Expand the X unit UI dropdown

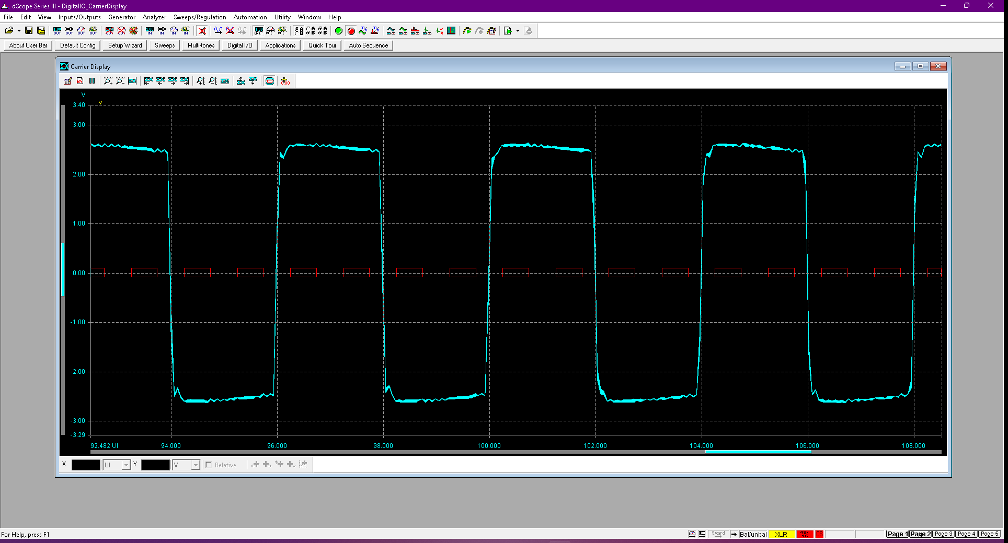click(x=125, y=465)
